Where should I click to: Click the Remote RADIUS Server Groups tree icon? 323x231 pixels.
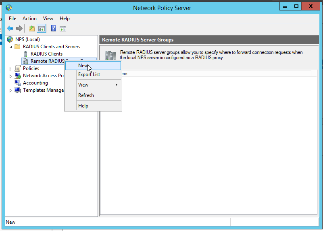pyautogui.click(x=25, y=61)
